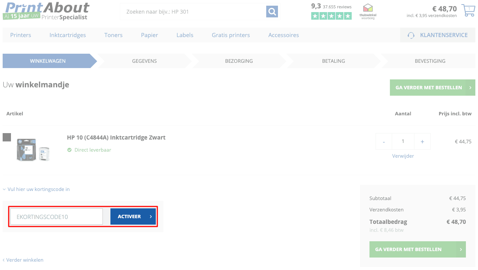Click the Verzendkosten label
The width and height of the screenshot is (478, 270).
click(x=386, y=209)
